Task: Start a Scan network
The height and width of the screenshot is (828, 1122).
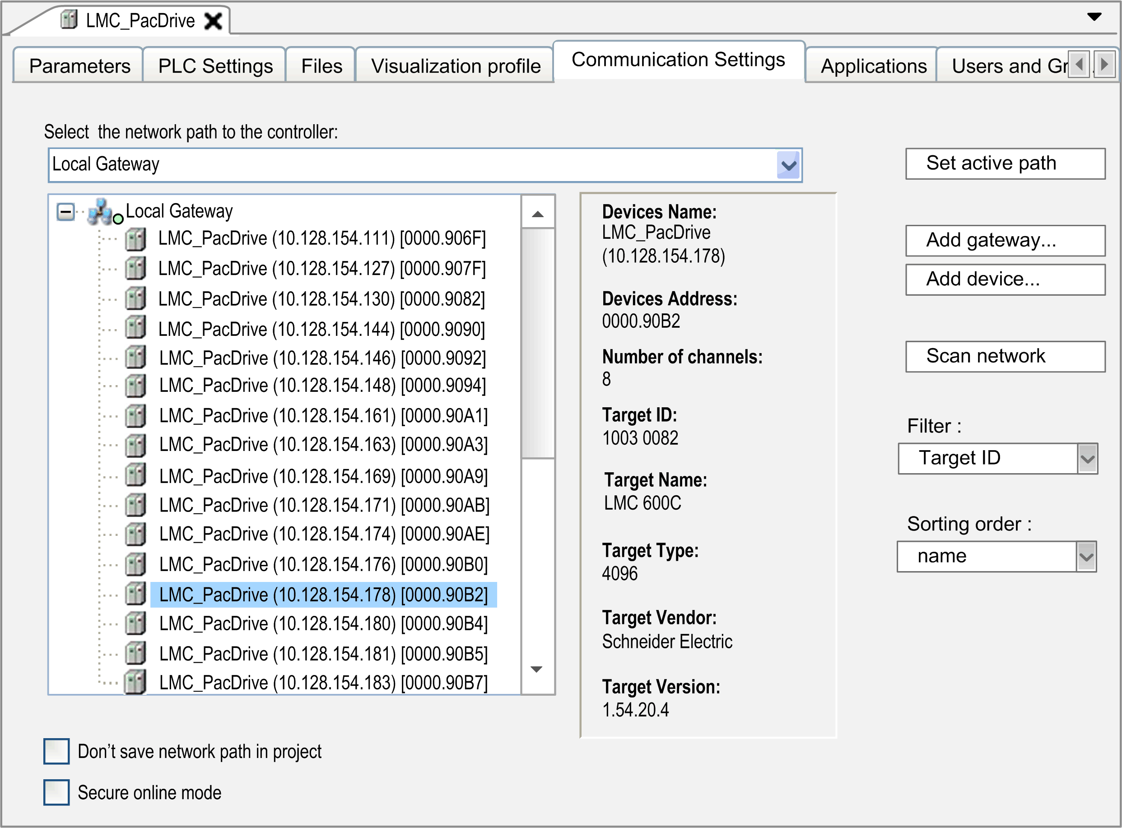Action: point(1004,356)
